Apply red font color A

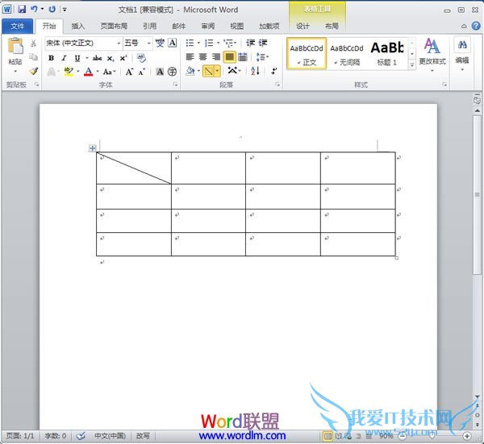click(89, 72)
